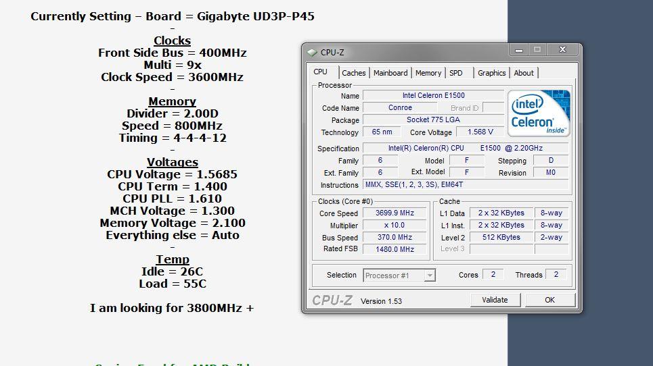Image resolution: width=653 pixels, height=366 pixels.
Task: Click the line 'Load = 55C'
Action: tap(173, 284)
